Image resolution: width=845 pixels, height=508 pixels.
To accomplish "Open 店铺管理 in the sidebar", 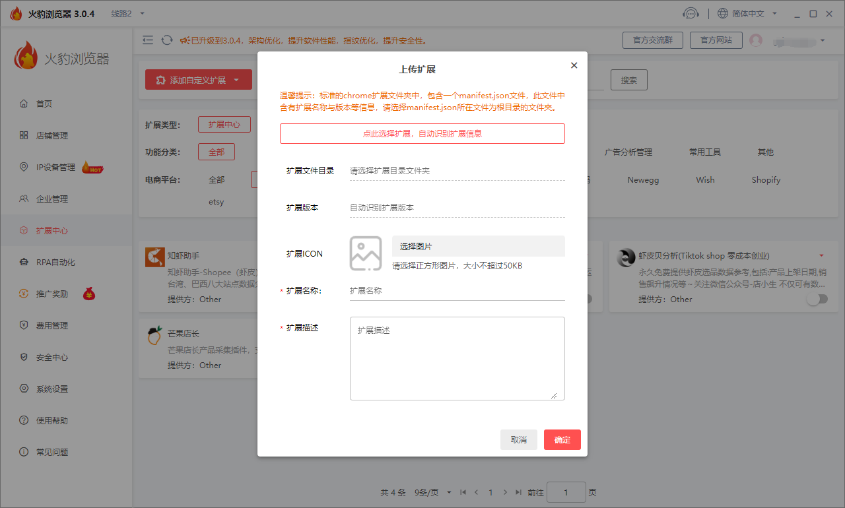I will [x=52, y=135].
